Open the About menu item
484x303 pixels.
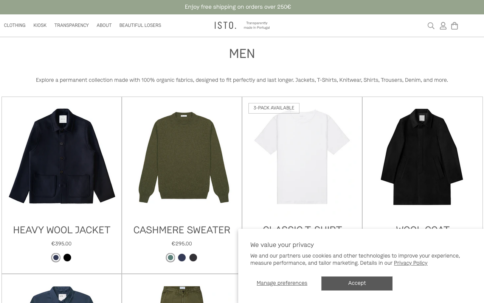point(104,25)
